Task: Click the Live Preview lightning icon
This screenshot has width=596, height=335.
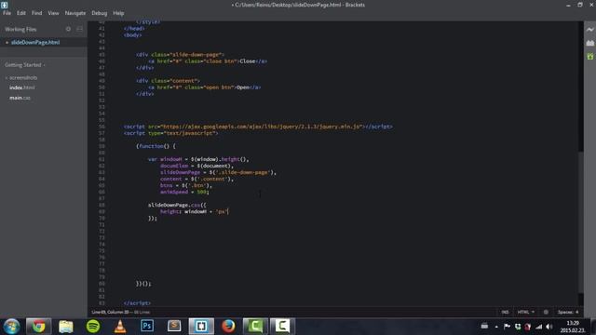Action: (x=589, y=29)
